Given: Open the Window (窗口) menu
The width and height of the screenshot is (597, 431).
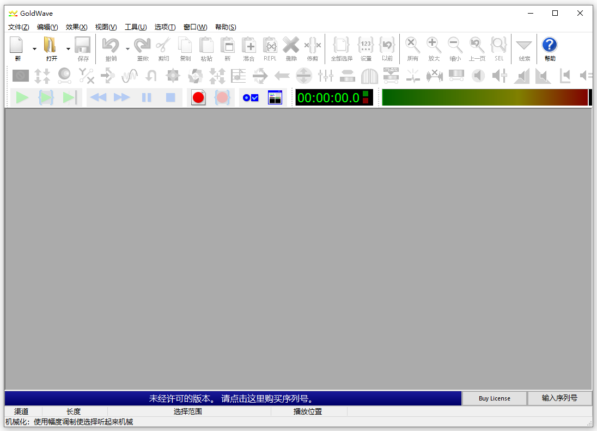Looking at the screenshot, I should [195, 27].
